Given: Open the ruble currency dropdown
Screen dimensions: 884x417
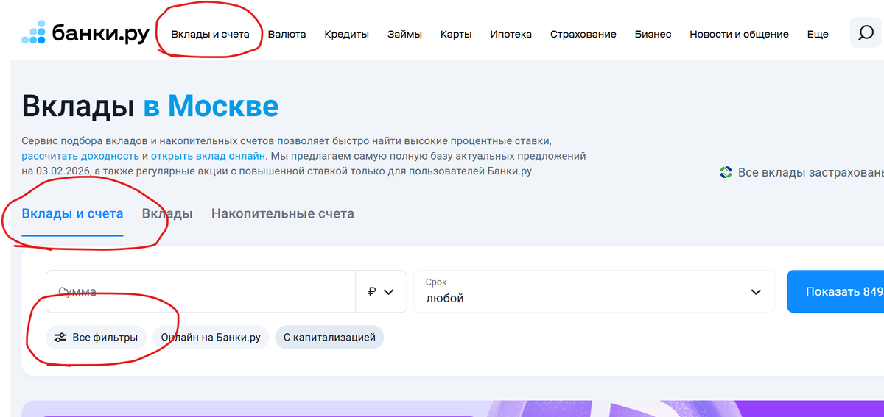Looking at the screenshot, I should click(x=381, y=291).
